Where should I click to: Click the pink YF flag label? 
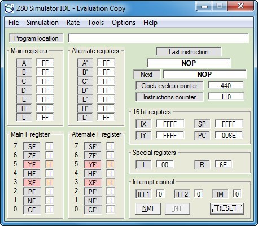[32, 164]
